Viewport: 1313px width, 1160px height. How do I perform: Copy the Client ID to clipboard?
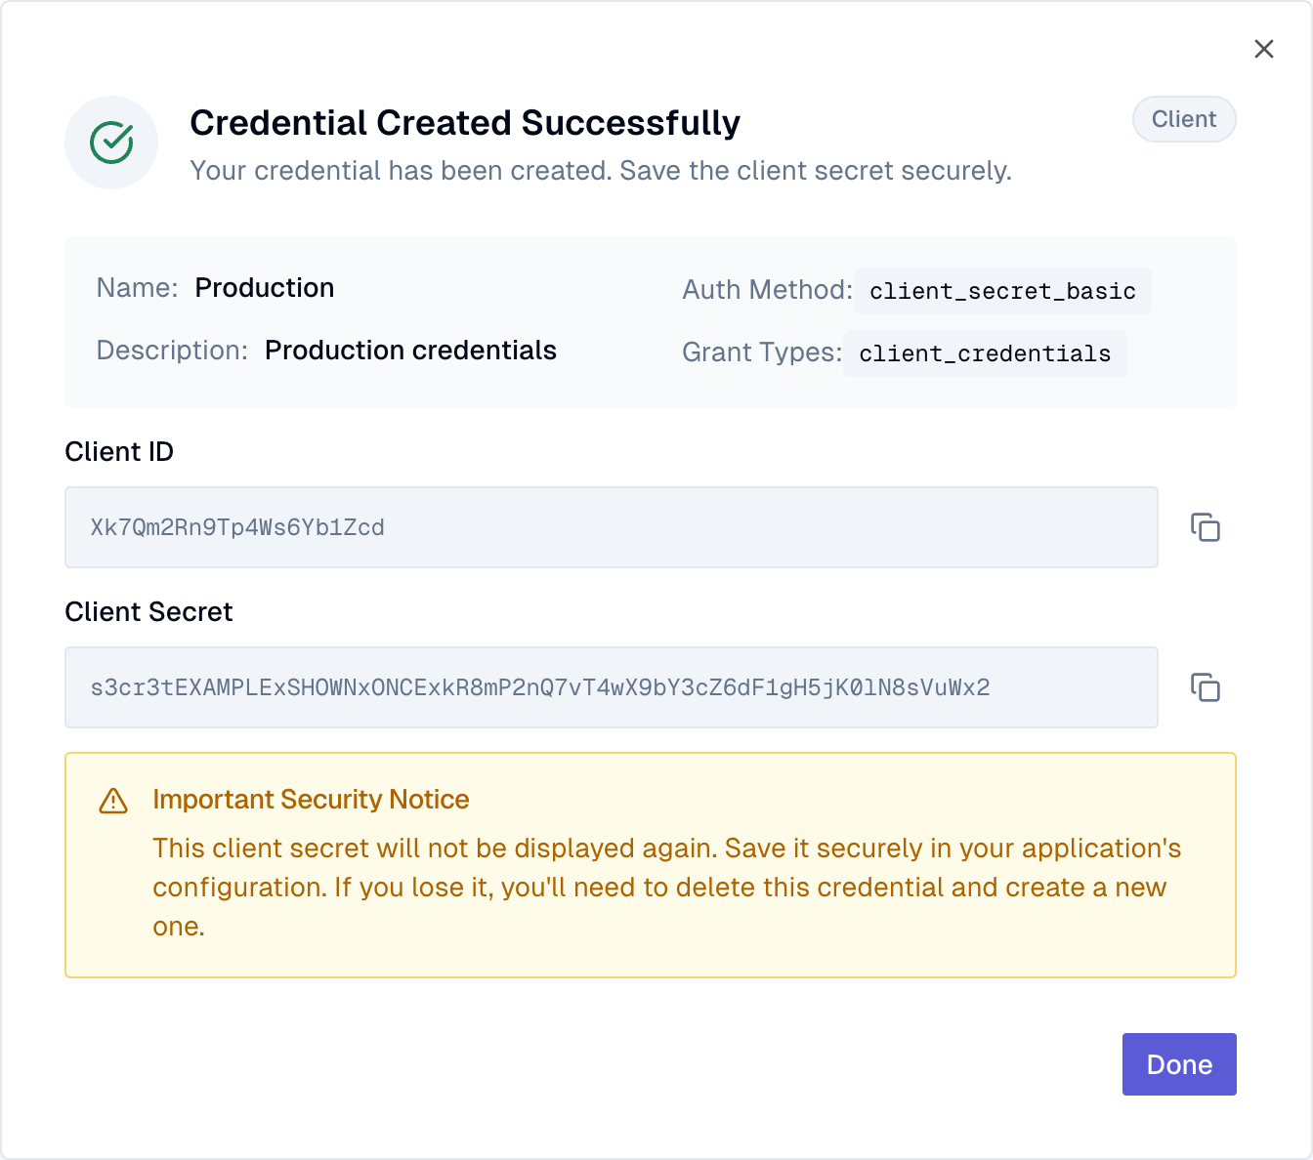[x=1206, y=527]
